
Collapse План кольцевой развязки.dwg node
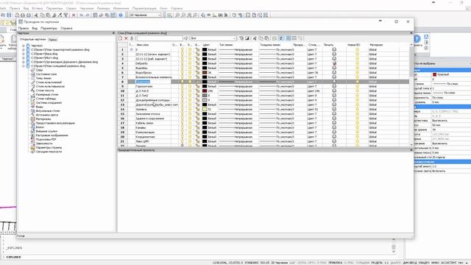click(24, 66)
